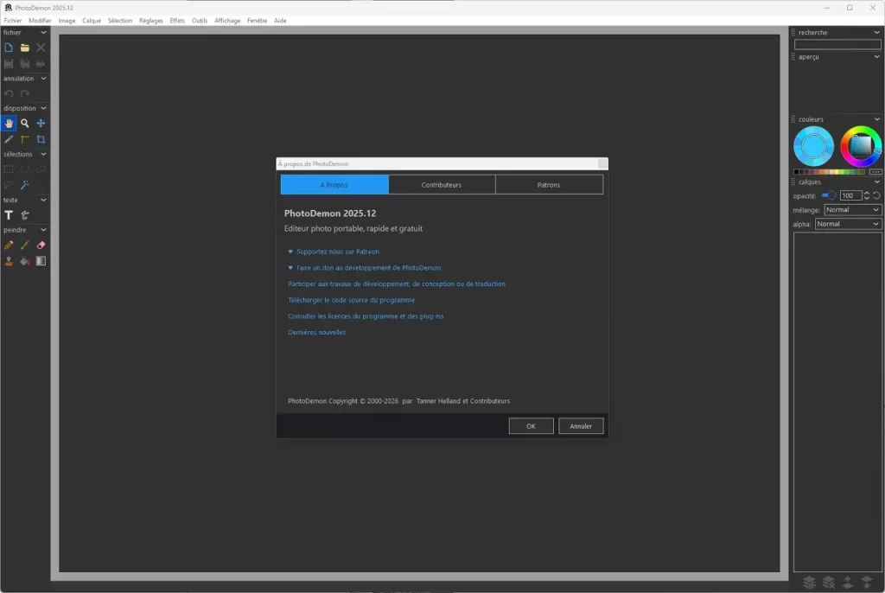885x593 pixels.
Task: Click the opacité slider in calques panel
Action: pyautogui.click(x=828, y=195)
